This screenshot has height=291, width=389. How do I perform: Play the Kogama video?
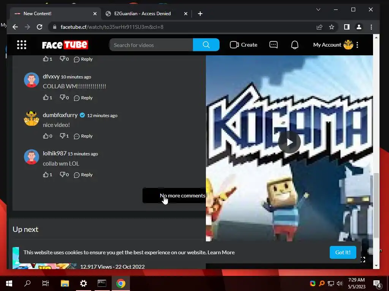click(289, 142)
